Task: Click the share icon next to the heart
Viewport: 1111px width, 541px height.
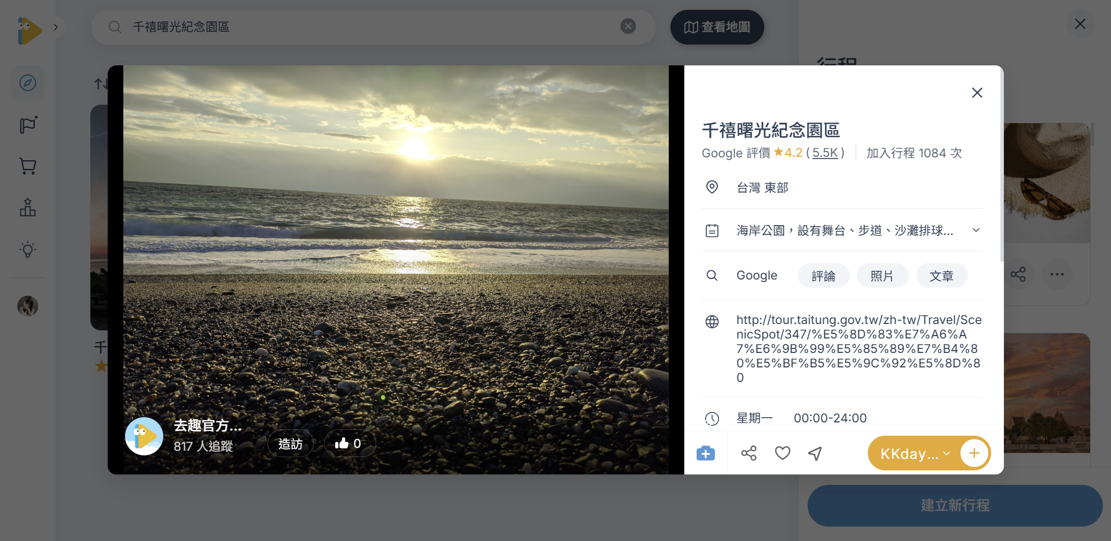Action: point(749,453)
